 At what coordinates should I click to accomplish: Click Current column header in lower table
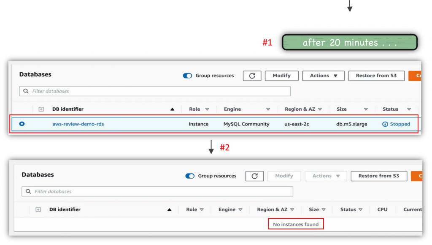413,210
